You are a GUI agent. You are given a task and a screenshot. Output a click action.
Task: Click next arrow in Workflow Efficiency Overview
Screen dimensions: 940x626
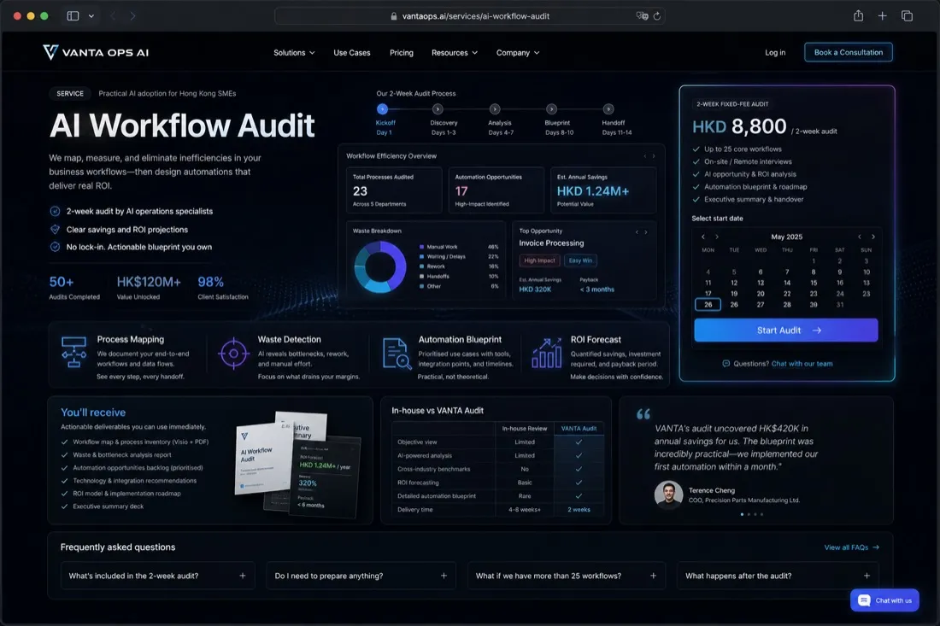[654, 156]
